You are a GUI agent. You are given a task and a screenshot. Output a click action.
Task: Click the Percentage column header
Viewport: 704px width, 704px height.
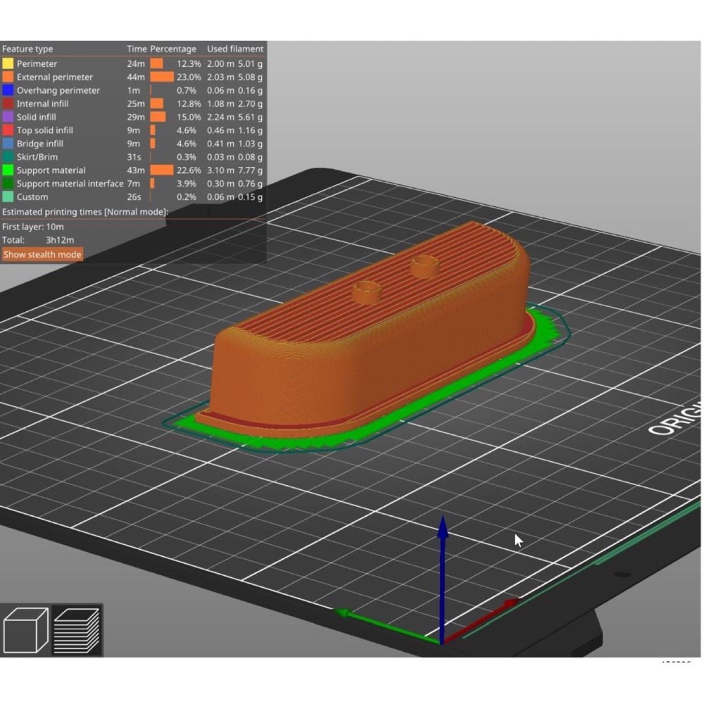click(173, 49)
